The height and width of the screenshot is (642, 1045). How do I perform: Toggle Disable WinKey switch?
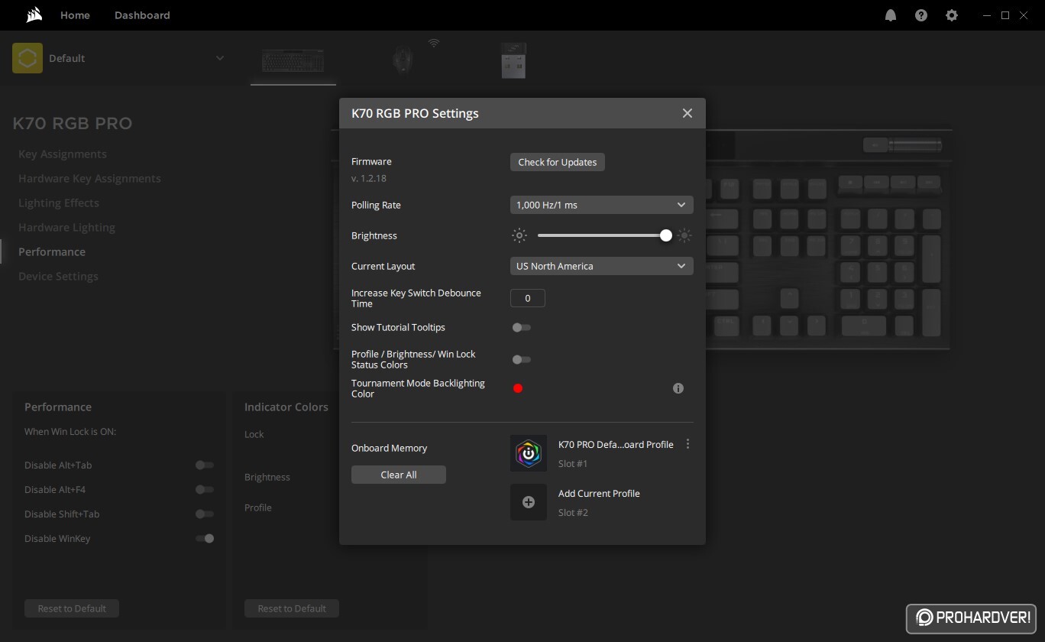[205, 538]
